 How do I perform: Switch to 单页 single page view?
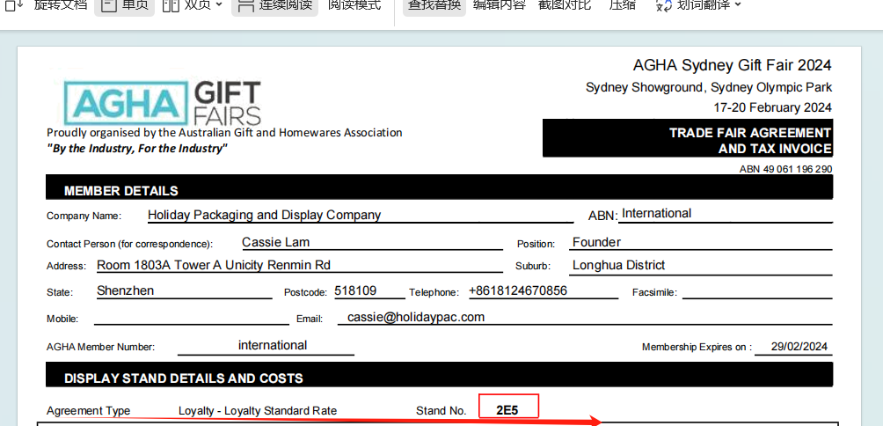[125, 5]
